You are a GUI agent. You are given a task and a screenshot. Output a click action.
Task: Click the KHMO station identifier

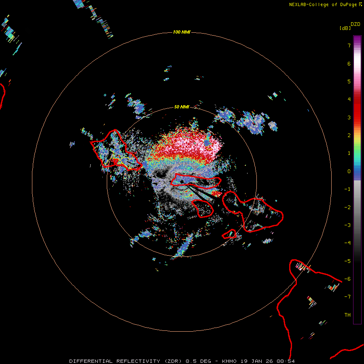click(x=229, y=361)
